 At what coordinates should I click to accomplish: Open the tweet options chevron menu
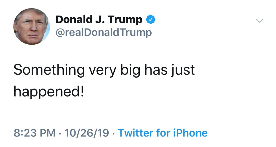tap(260, 21)
